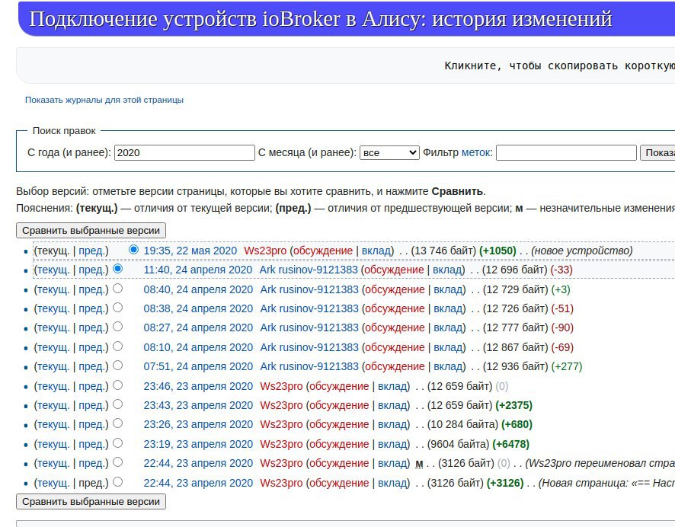Open revision 11:40, 24 апреля 2020
Image resolution: width=675 pixels, height=527 pixels.
[x=198, y=270]
